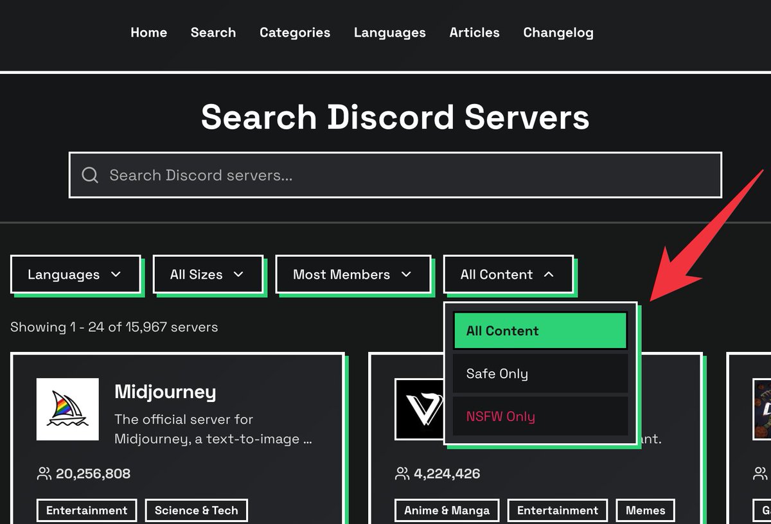Click the Search Discord servers input field

[395, 175]
